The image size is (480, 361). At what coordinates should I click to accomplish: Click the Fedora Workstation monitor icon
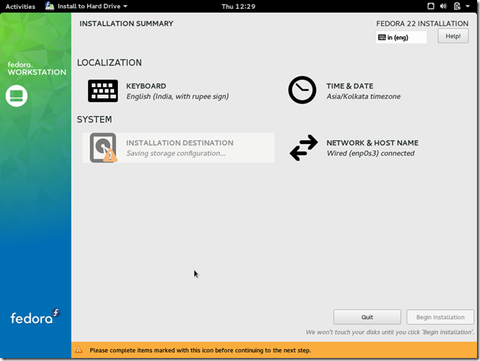(x=16, y=96)
